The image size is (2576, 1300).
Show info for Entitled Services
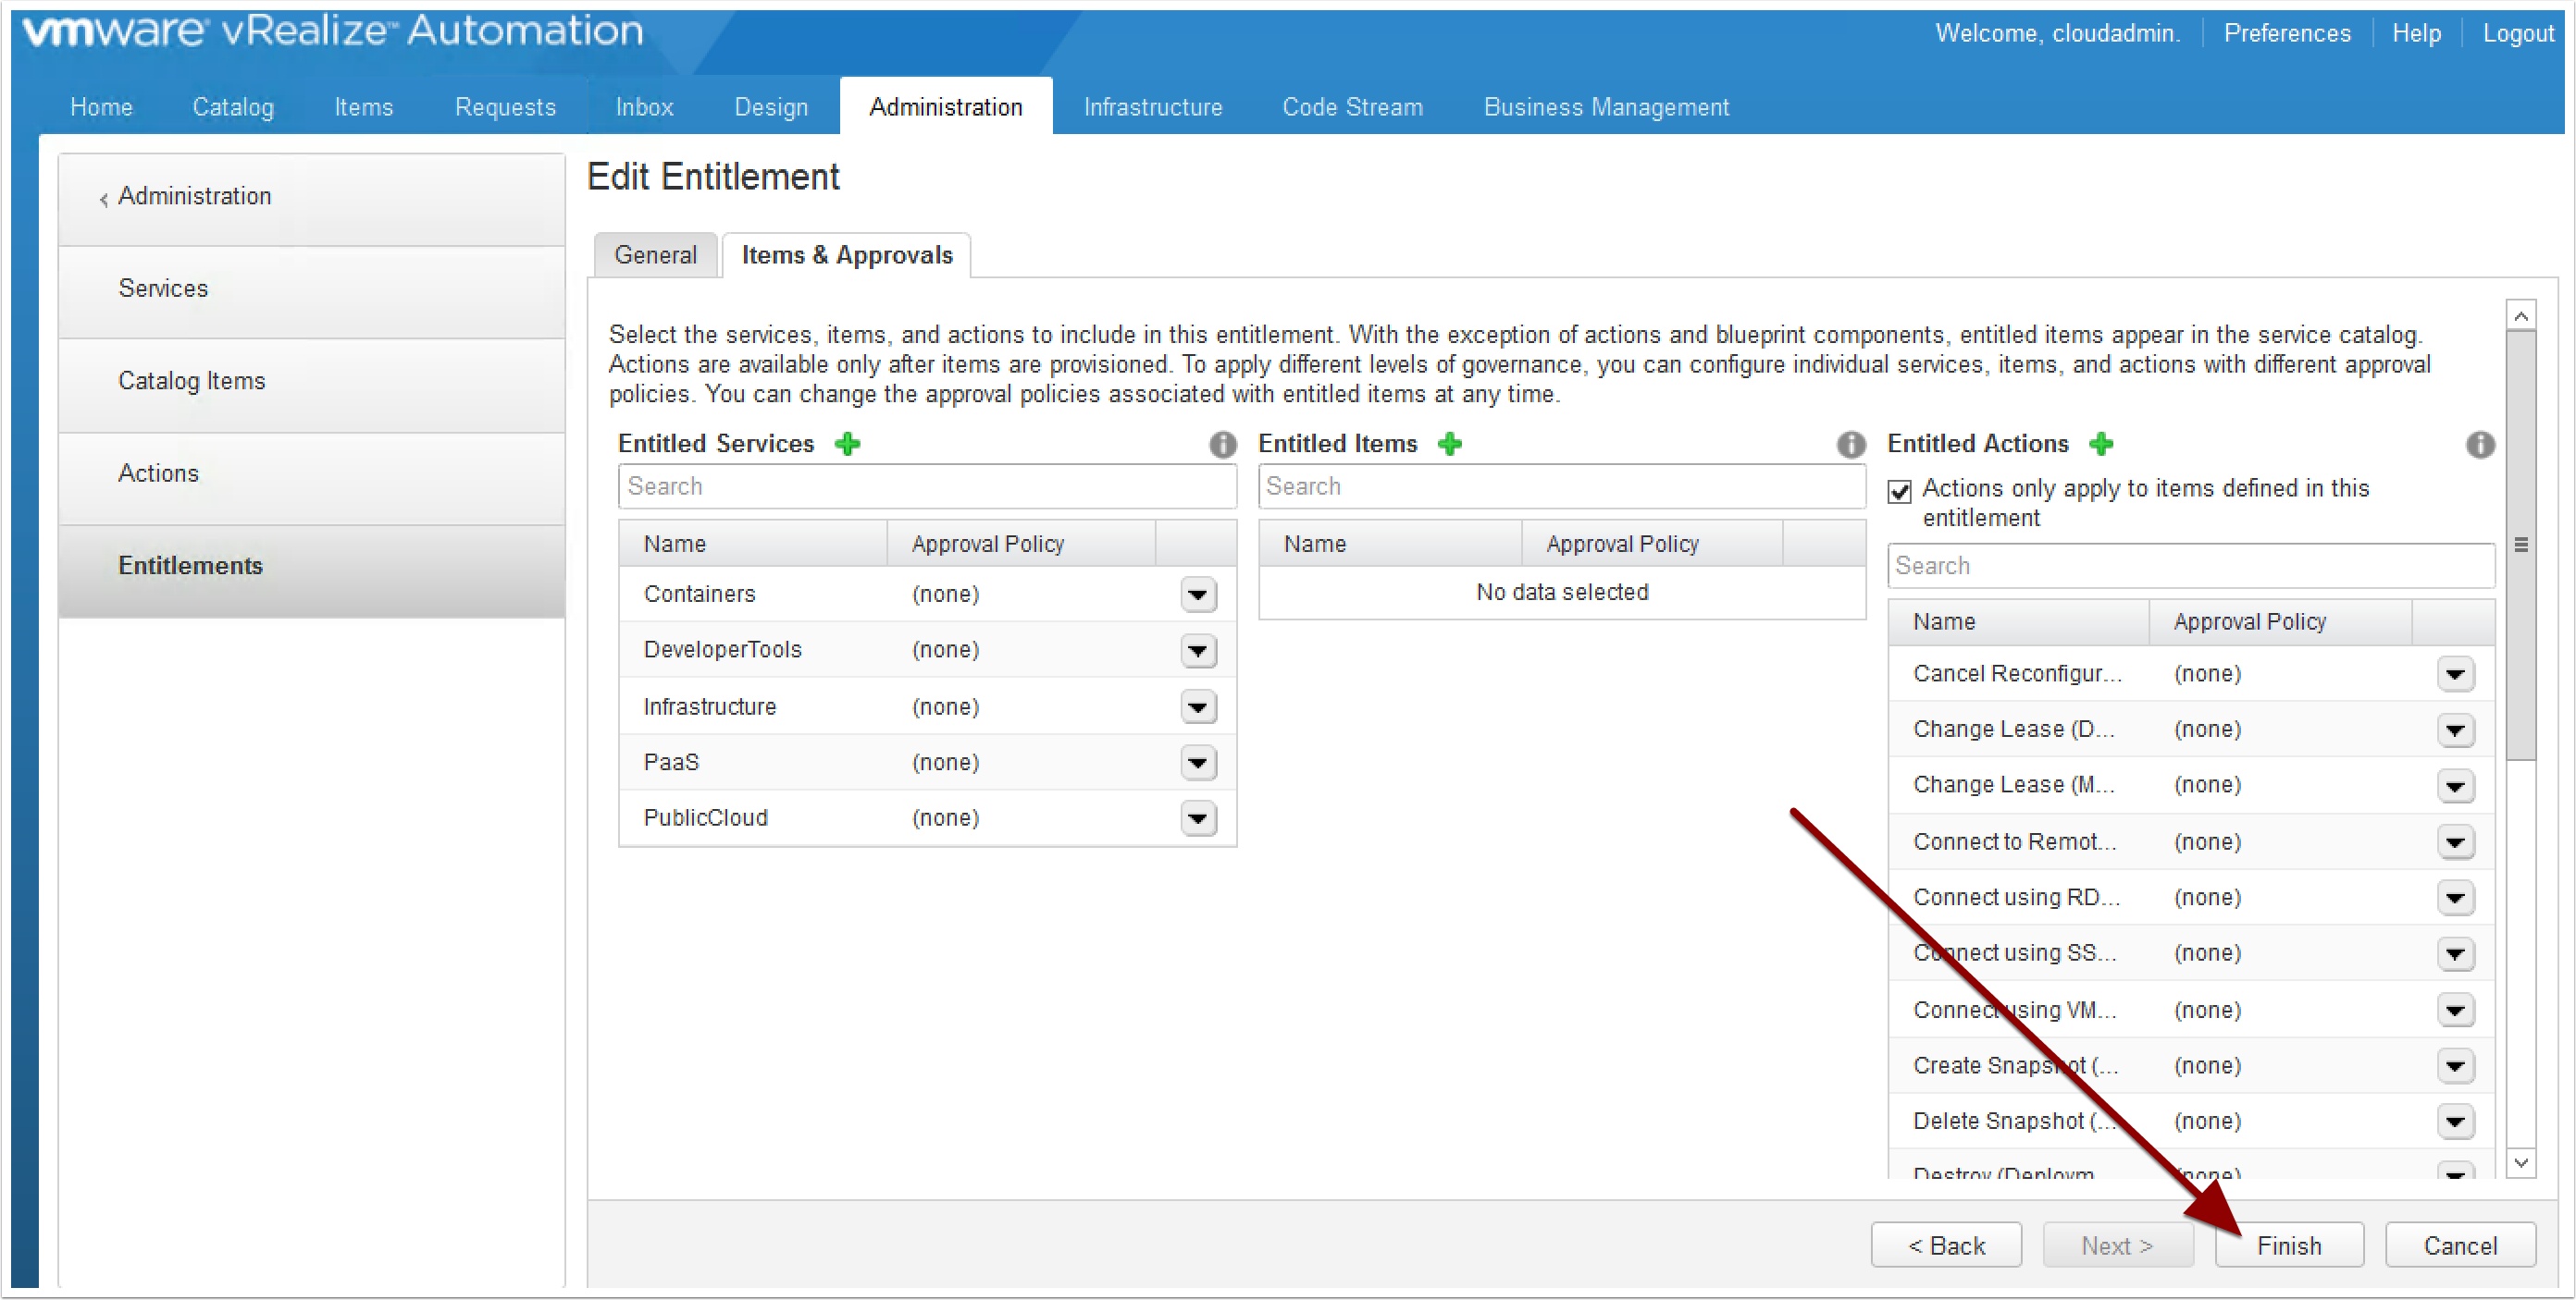click(x=1222, y=445)
